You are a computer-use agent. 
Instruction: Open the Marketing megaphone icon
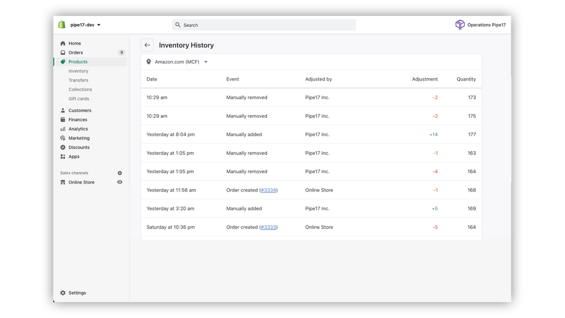(63, 138)
